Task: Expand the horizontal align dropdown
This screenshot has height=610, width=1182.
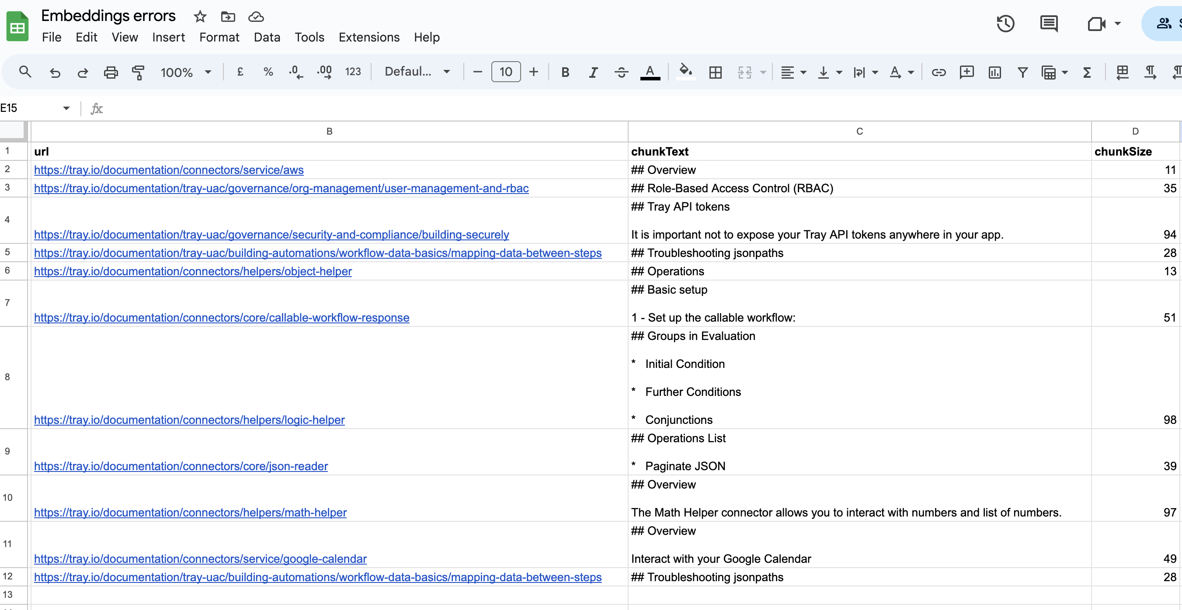Action: click(x=793, y=72)
